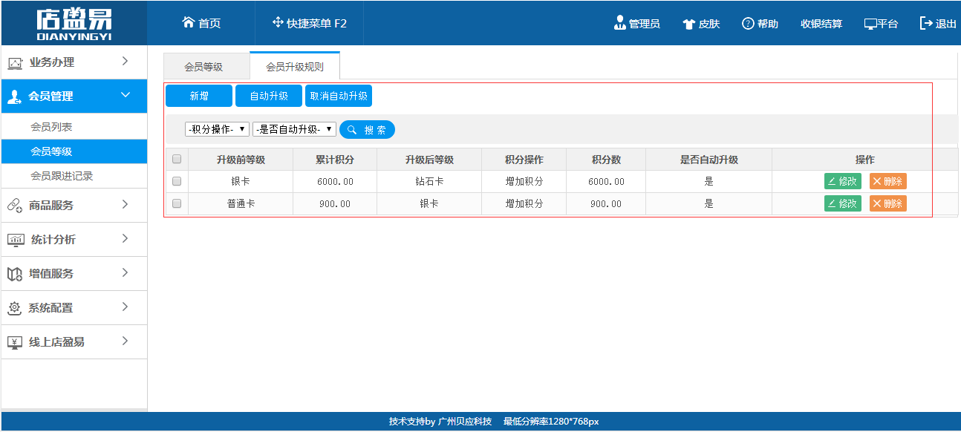This screenshot has width=961, height=432.
Task: Open the 快捷菜单 F2 shortcut menu
Action: [278, 23]
